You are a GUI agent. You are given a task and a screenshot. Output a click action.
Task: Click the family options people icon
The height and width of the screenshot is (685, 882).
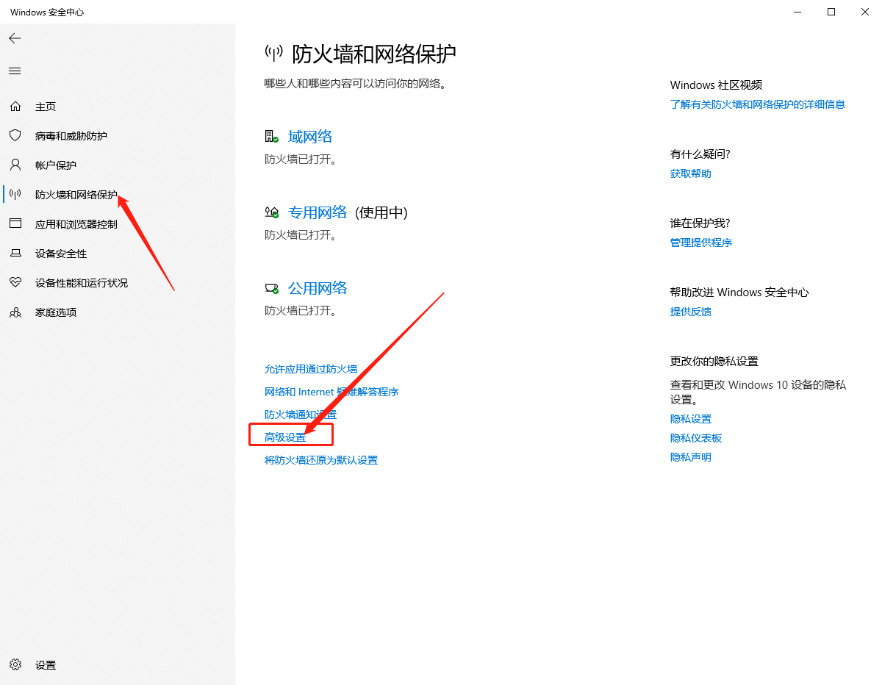[x=15, y=312]
